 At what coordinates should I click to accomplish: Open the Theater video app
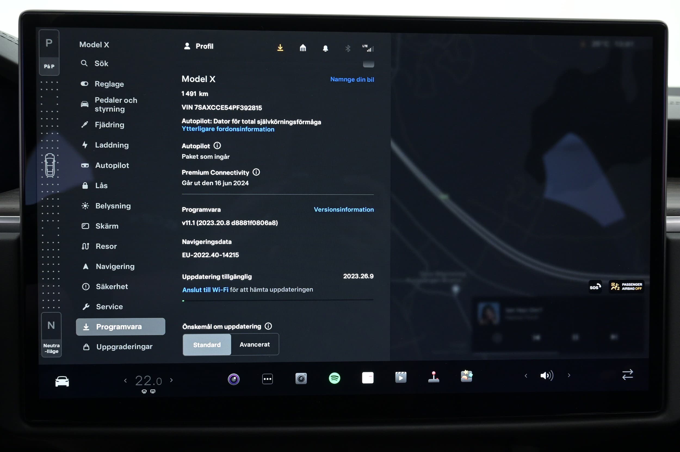coord(401,377)
